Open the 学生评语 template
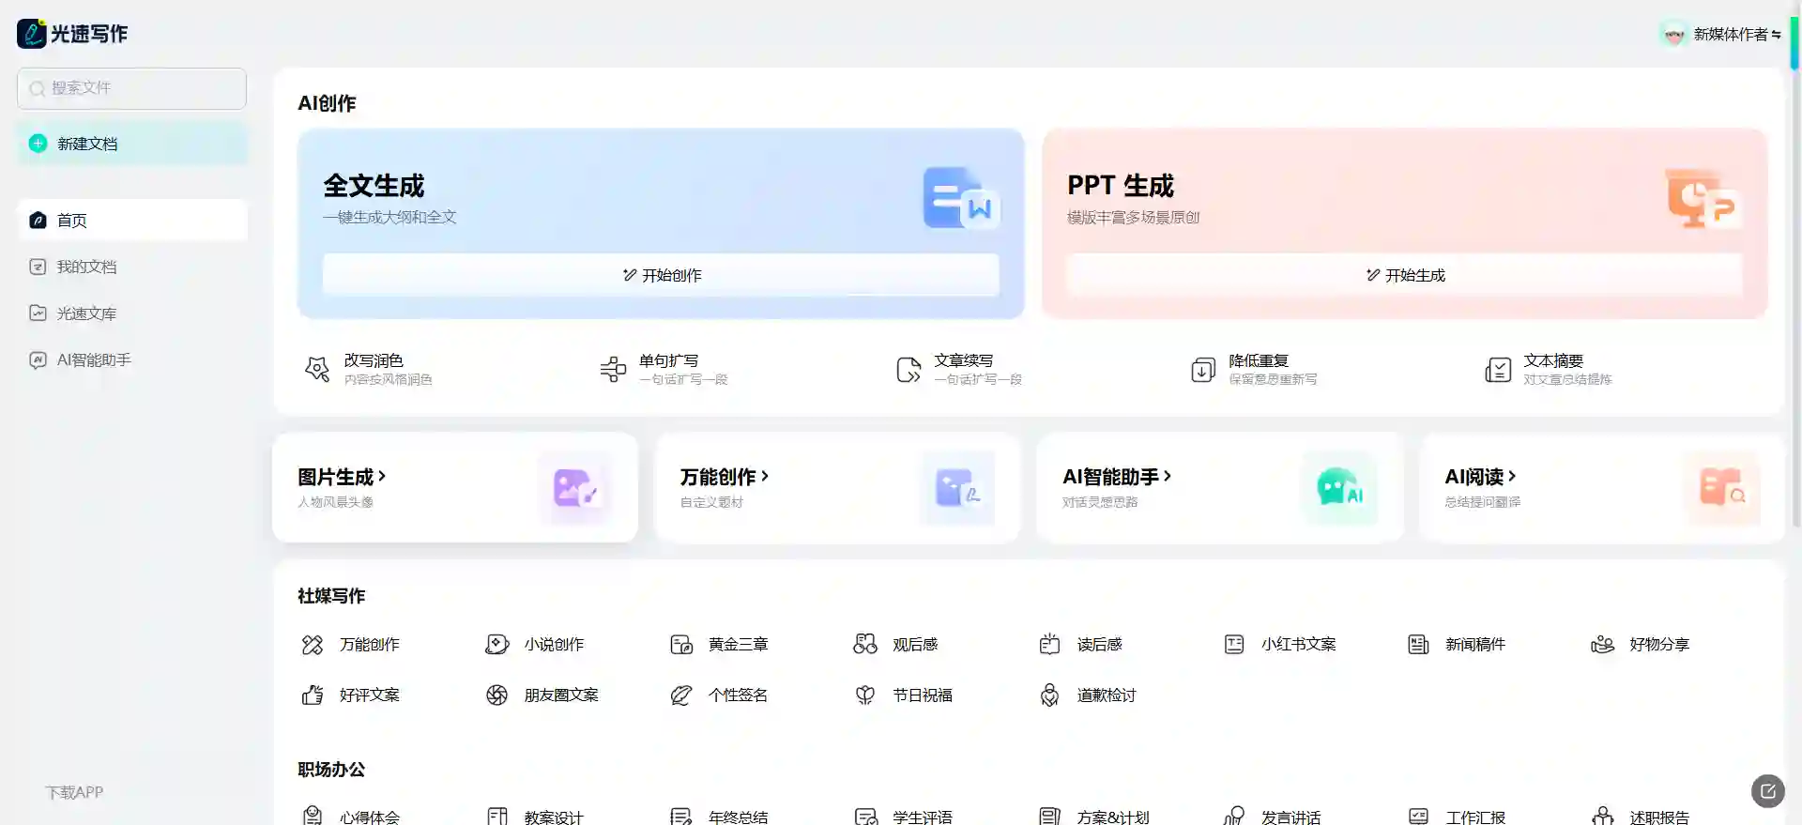This screenshot has height=825, width=1802. [902, 816]
